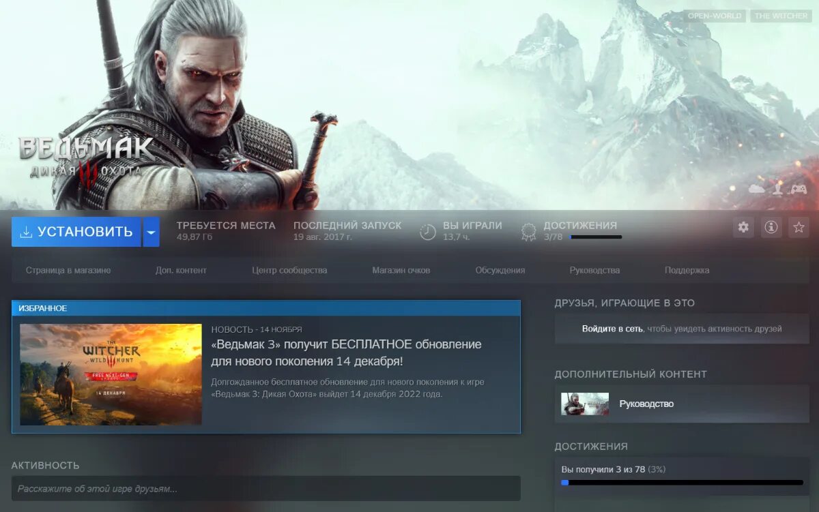Click the OPEN-WORLD tag
The width and height of the screenshot is (819, 512).
click(715, 16)
